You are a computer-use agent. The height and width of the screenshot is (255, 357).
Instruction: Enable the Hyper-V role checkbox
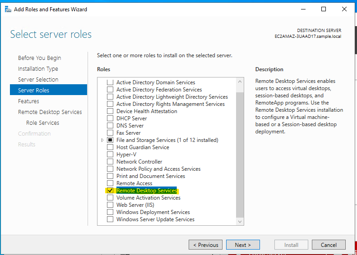pos(110,155)
